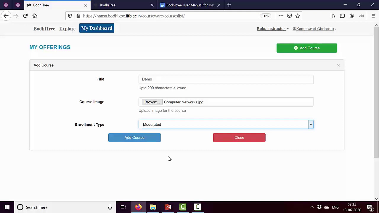Click the tracking protection shield icon
Screen dimensions: 379x213
pos(70,16)
